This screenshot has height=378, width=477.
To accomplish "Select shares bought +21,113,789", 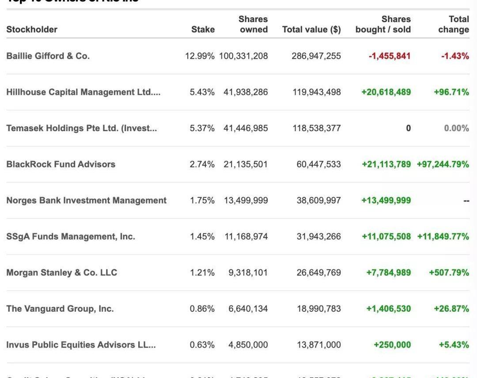I will tap(386, 164).
